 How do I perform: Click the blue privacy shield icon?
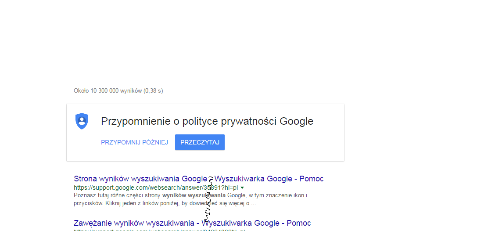coord(82,121)
